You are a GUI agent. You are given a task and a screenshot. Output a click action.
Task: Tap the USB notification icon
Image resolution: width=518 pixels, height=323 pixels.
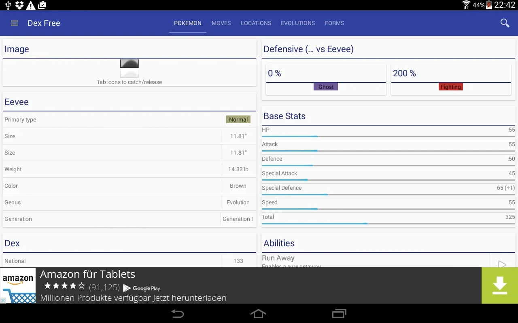(x=8, y=5)
